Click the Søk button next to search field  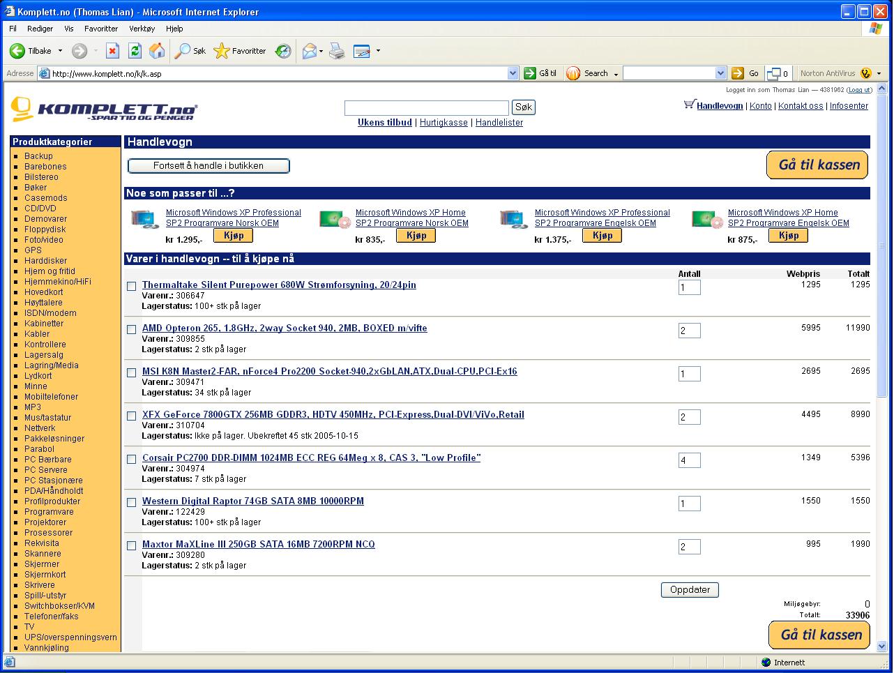click(524, 107)
